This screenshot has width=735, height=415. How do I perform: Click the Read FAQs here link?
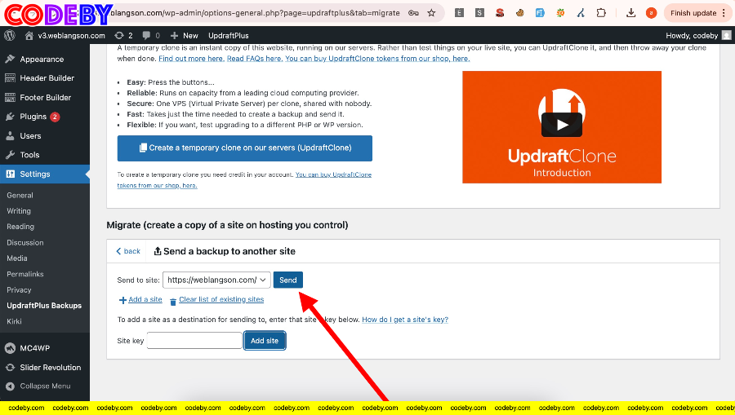click(x=255, y=59)
